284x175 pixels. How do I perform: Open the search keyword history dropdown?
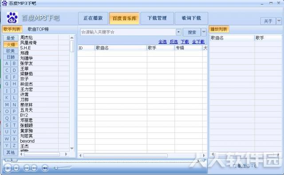[x=178, y=32]
